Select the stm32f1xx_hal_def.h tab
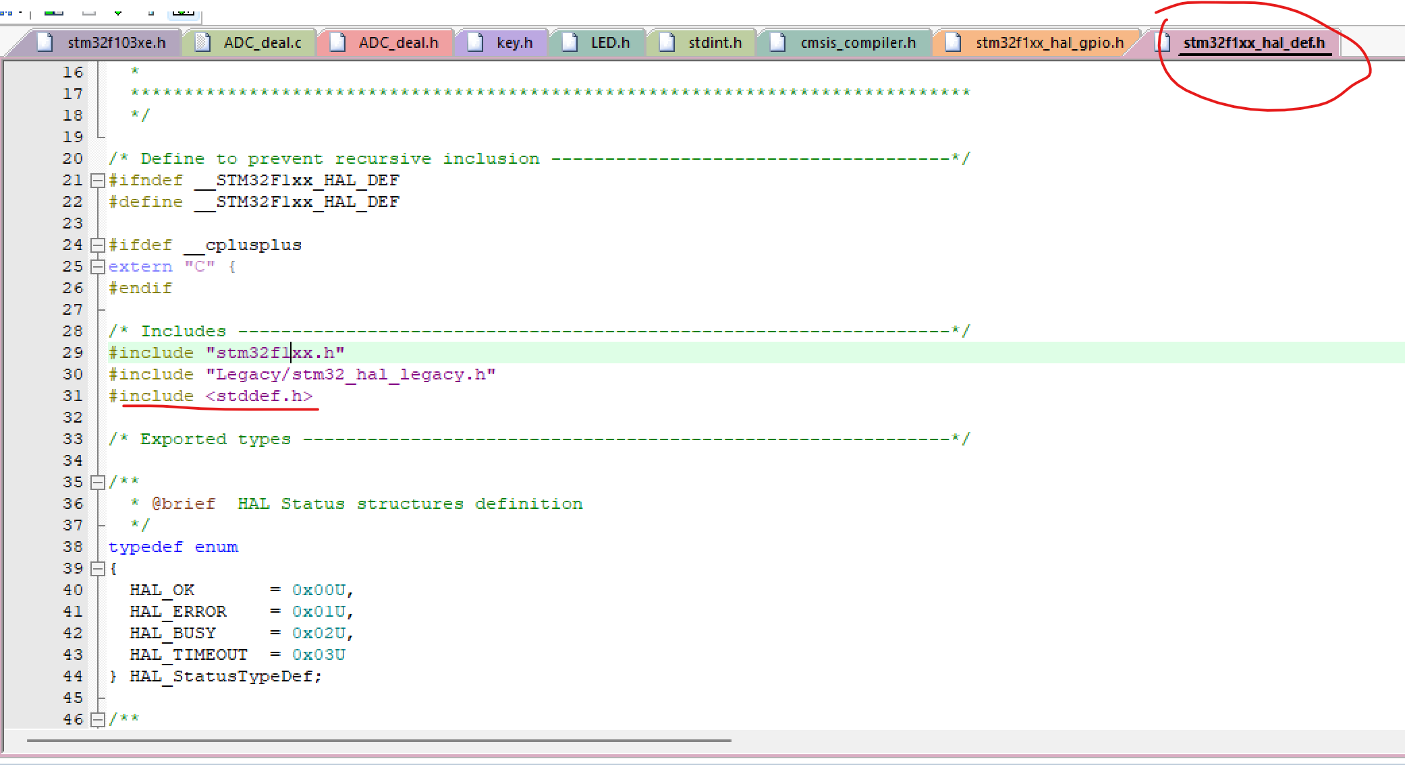Image resolution: width=1405 pixels, height=765 pixels. 1253,42
